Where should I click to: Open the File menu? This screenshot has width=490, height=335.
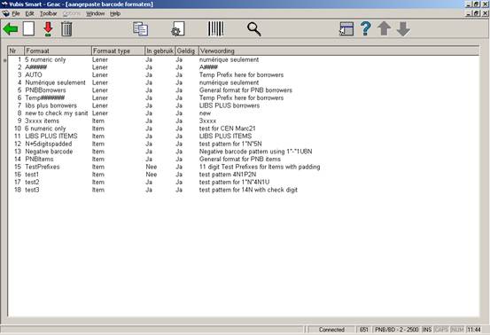click(16, 13)
